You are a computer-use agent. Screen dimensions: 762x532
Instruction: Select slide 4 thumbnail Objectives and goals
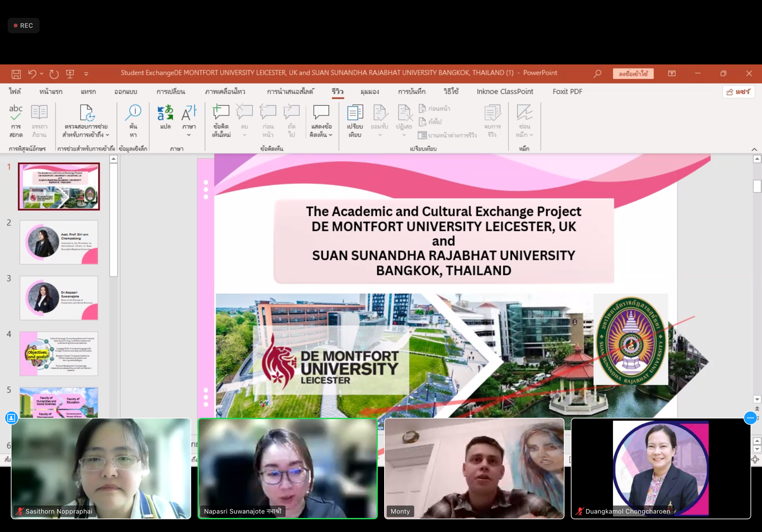59,354
